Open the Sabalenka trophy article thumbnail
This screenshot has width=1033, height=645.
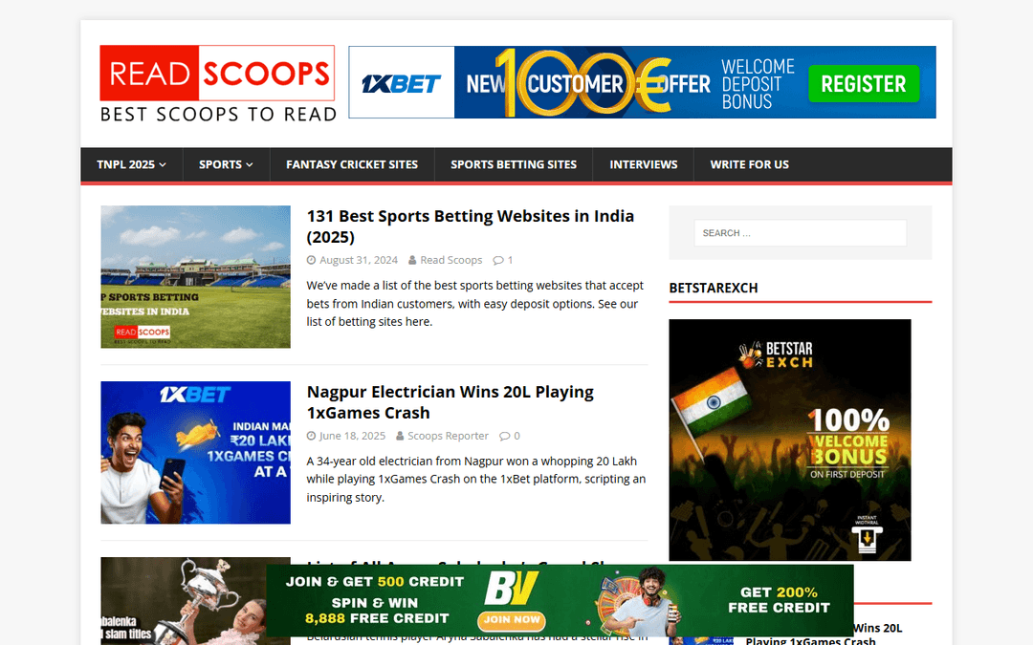point(183,601)
